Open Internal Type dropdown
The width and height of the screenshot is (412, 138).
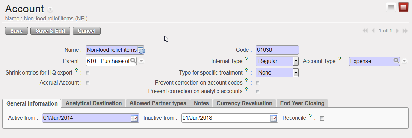pos(295,61)
